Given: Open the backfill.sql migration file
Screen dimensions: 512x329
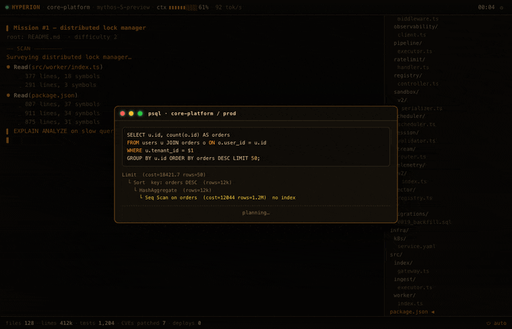Looking at the screenshot, I should pyautogui.click(x=424, y=222).
